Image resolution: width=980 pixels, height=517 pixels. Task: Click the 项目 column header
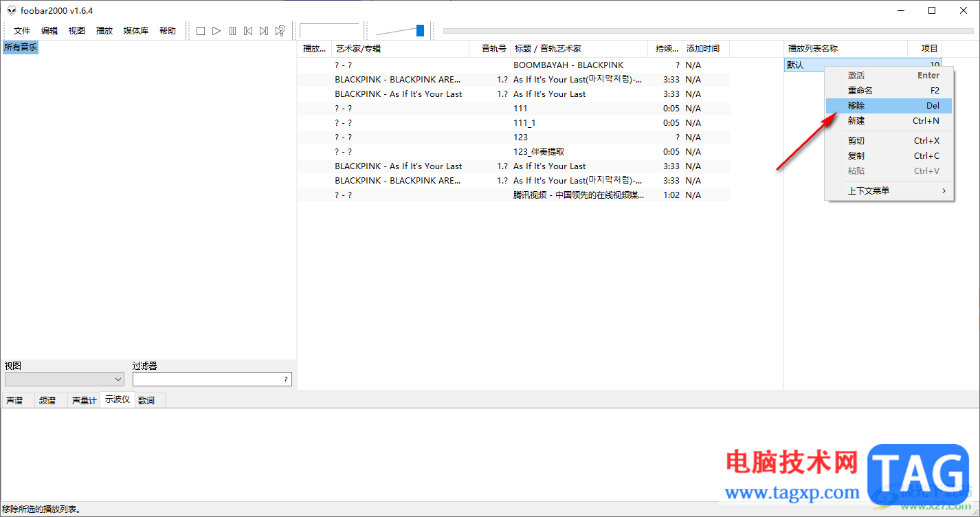coord(924,48)
